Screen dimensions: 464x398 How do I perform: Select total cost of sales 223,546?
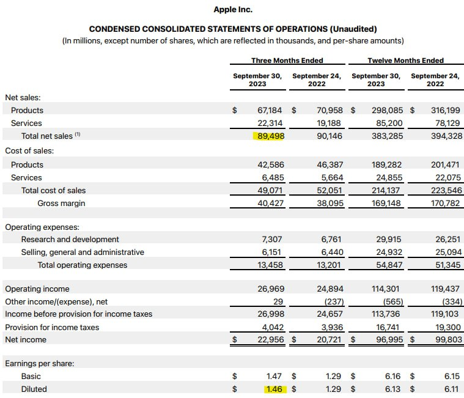click(446, 190)
